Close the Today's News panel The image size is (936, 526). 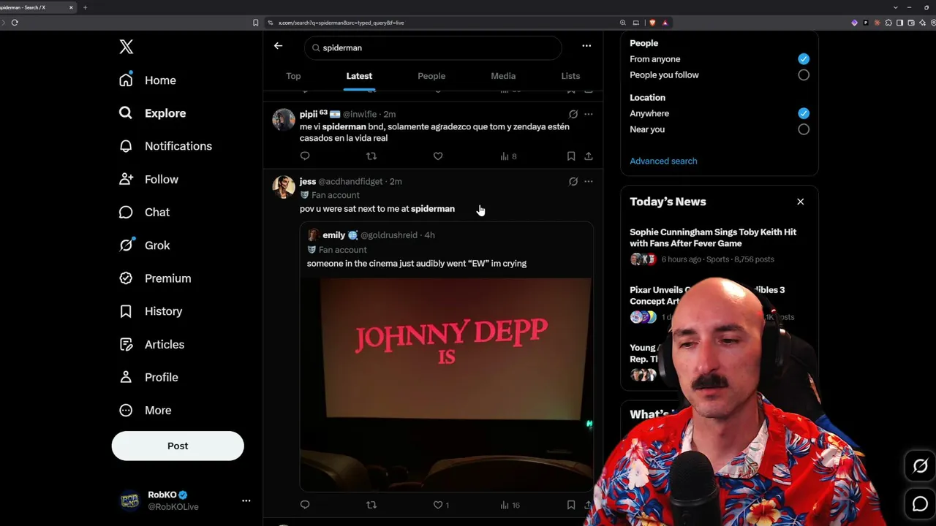[x=800, y=202]
